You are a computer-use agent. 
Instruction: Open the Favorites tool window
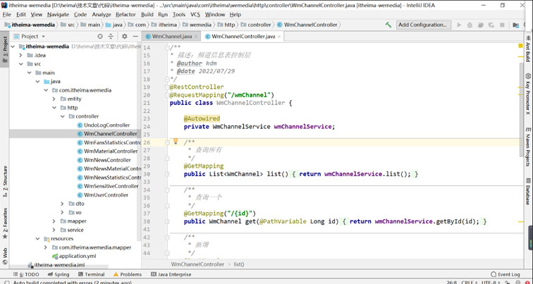5,223
